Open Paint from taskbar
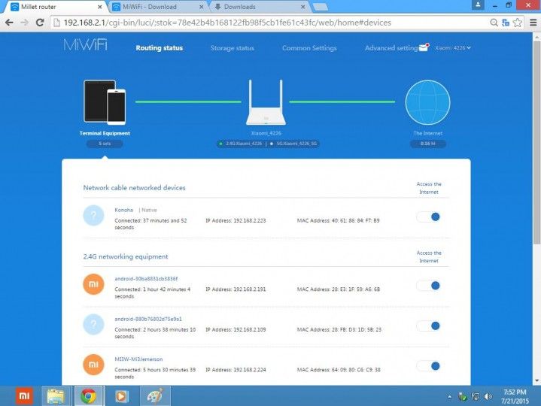541x406 pixels. click(x=154, y=396)
